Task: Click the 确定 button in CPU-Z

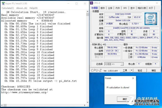Action: pos(154,70)
